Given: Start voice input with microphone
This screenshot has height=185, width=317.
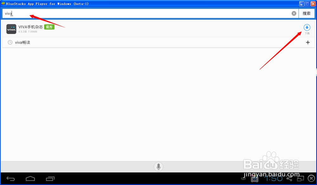Looking at the screenshot, I should [x=158, y=167].
